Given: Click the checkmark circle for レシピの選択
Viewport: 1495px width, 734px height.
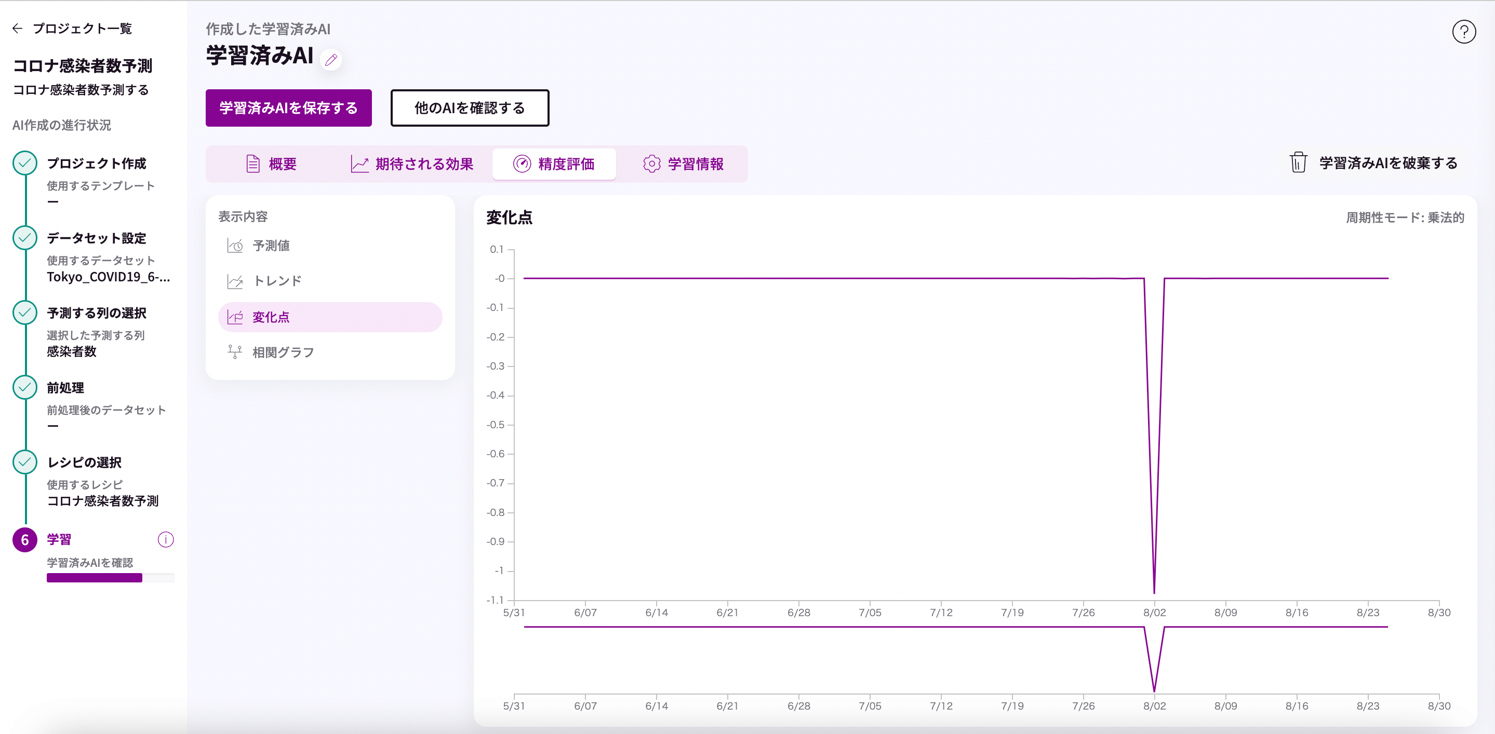Looking at the screenshot, I should [x=25, y=463].
